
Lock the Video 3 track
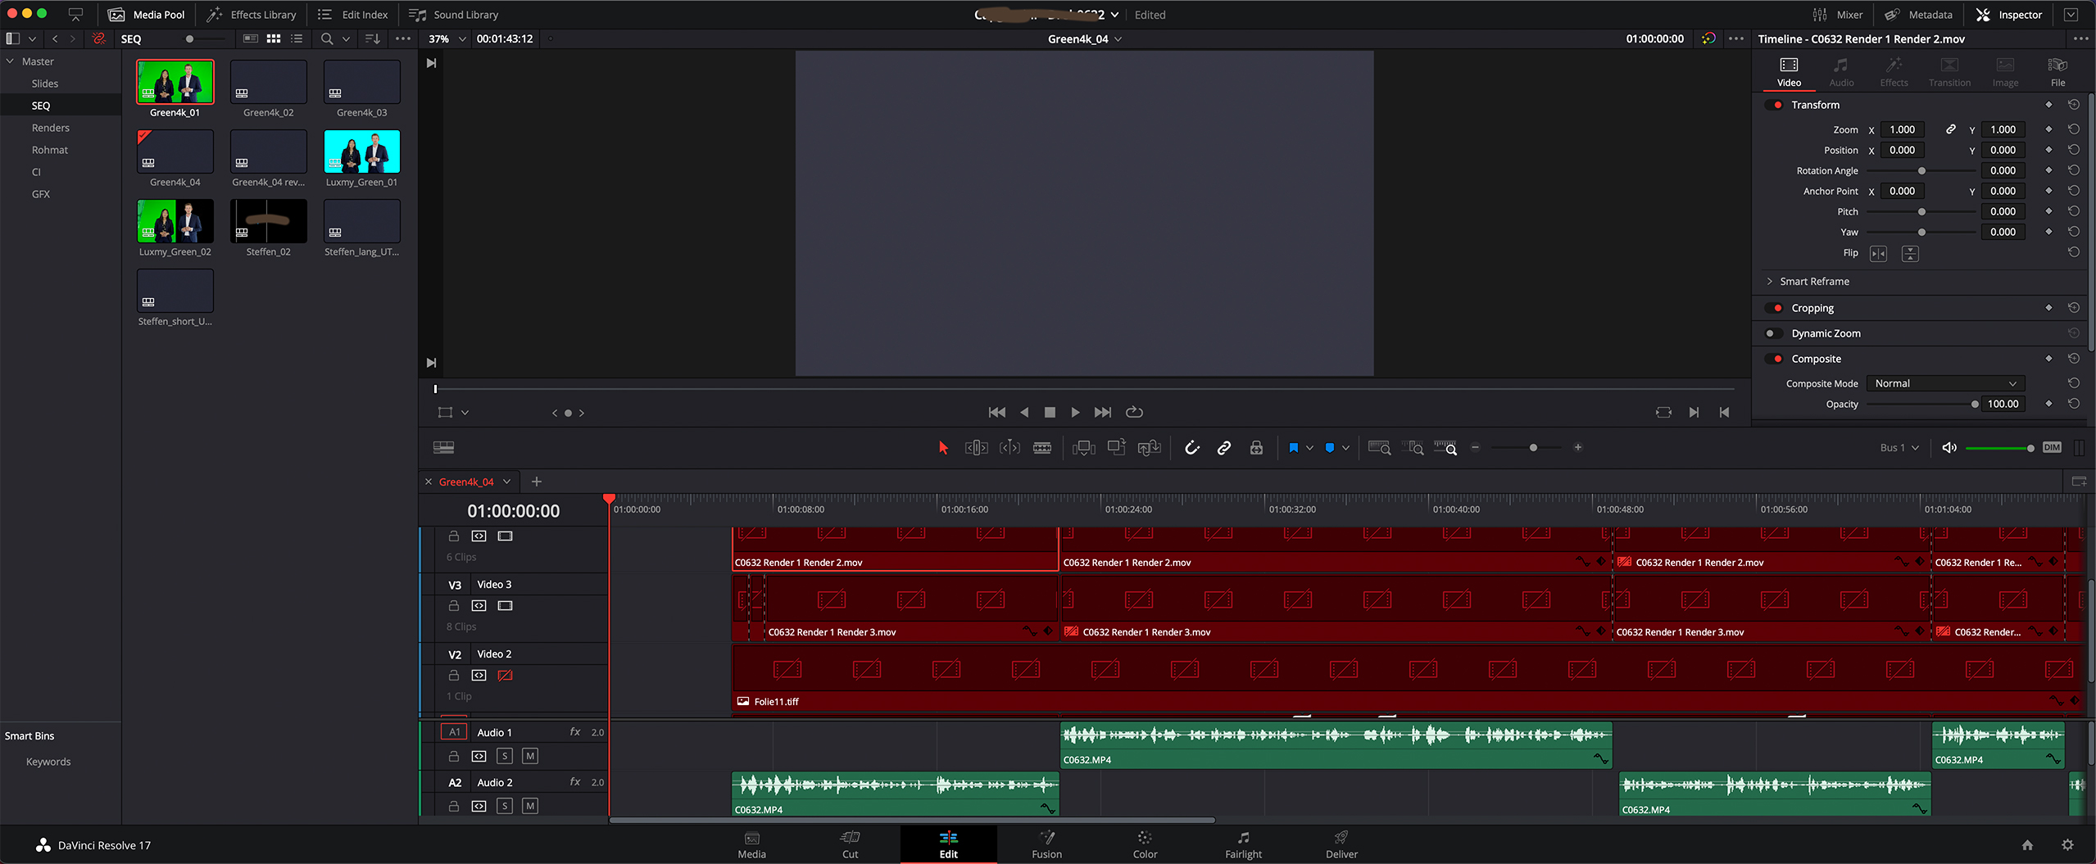(x=453, y=606)
